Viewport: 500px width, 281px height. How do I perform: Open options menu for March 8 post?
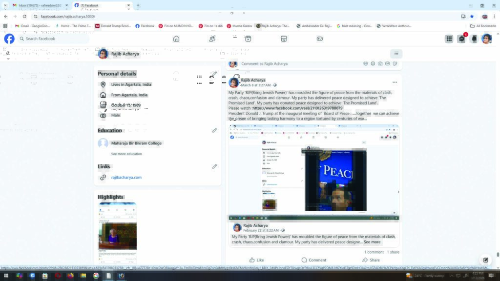pos(395,82)
